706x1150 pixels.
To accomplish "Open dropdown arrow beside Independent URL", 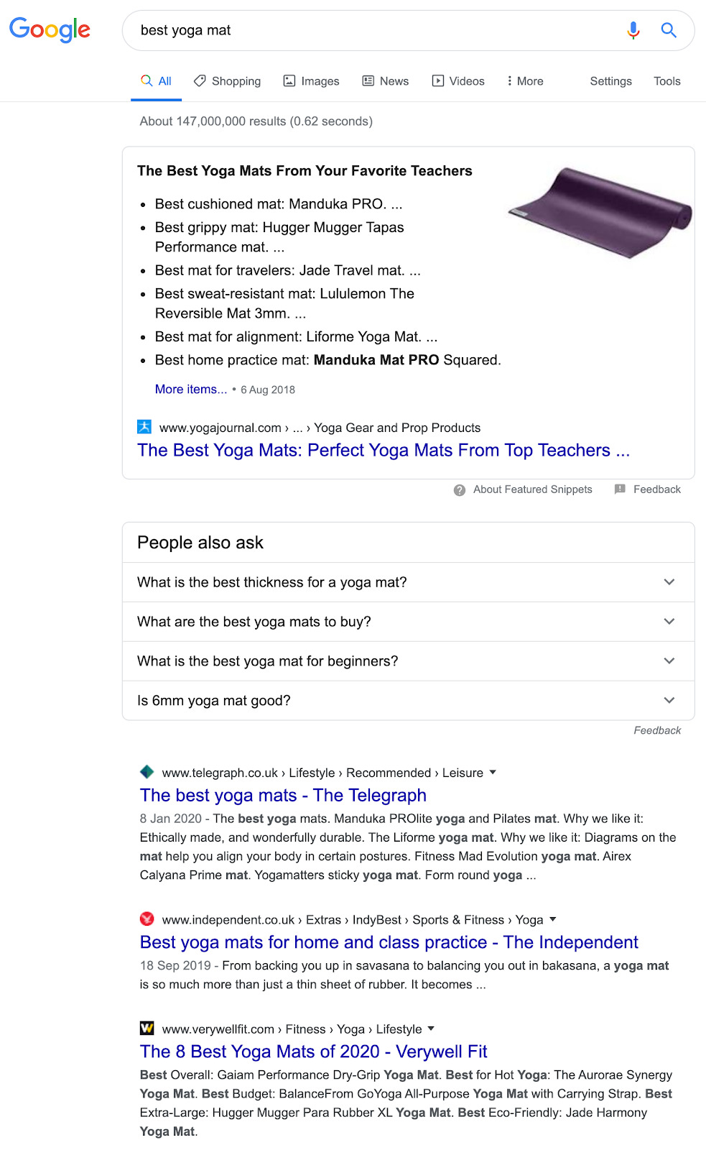I will tap(553, 919).
